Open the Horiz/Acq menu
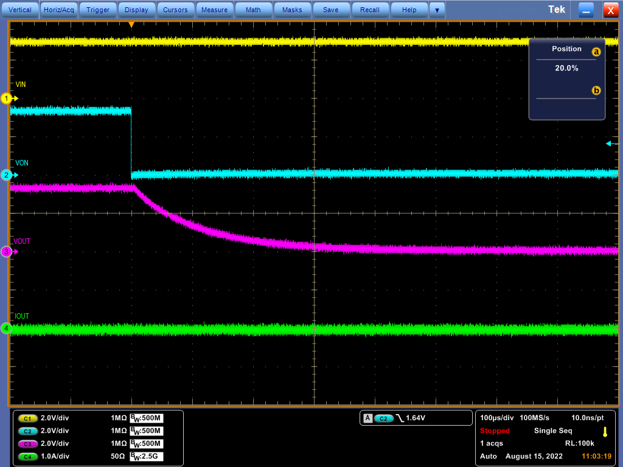 pos(59,10)
